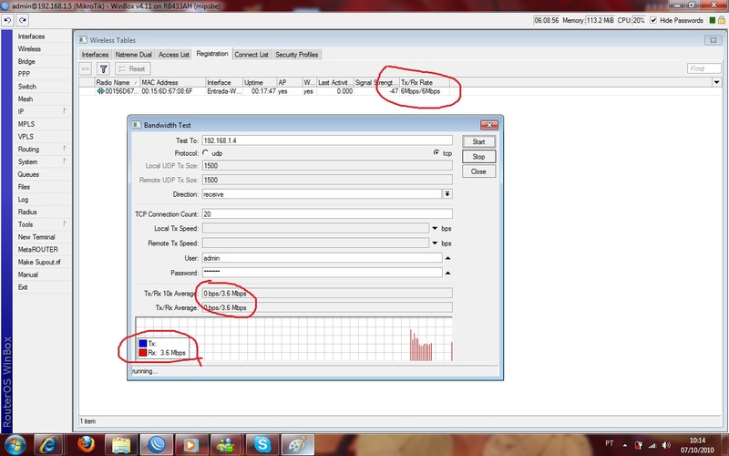Click the WinBox redo arrow icon
Image resolution: width=729 pixels, height=456 pixels.
click(x=22, y=20)
